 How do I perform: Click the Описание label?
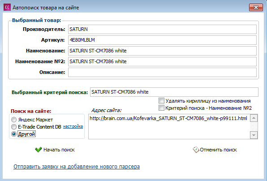[x=52, y=72]
